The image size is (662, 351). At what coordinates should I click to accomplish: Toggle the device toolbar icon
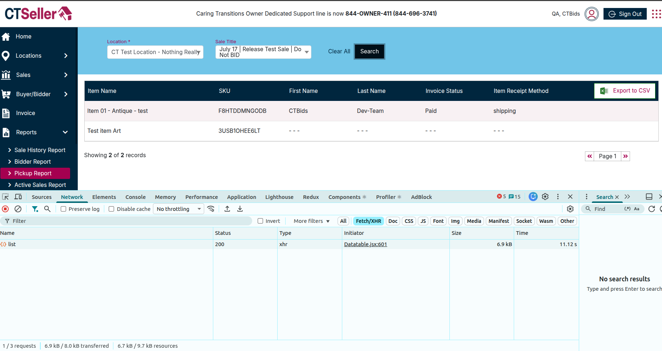tap(18, 197)
